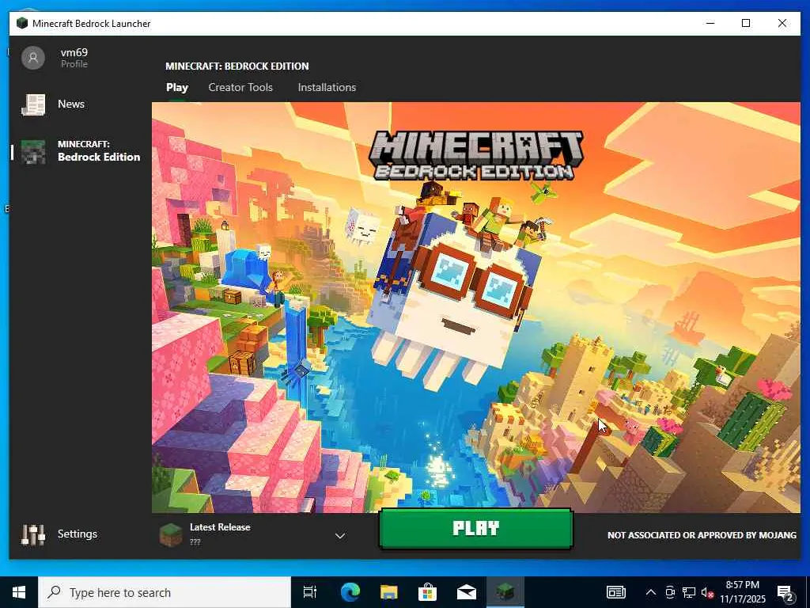This screenshot has height=608, width=810.
Task: Show hidden system tray icons
Action: (x=651, y=592)
